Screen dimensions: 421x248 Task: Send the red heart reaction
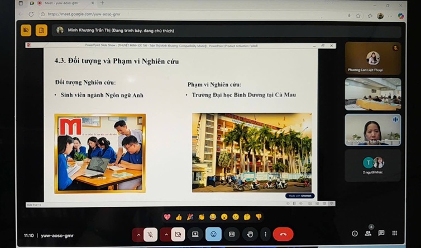click(x=167, y=217)
